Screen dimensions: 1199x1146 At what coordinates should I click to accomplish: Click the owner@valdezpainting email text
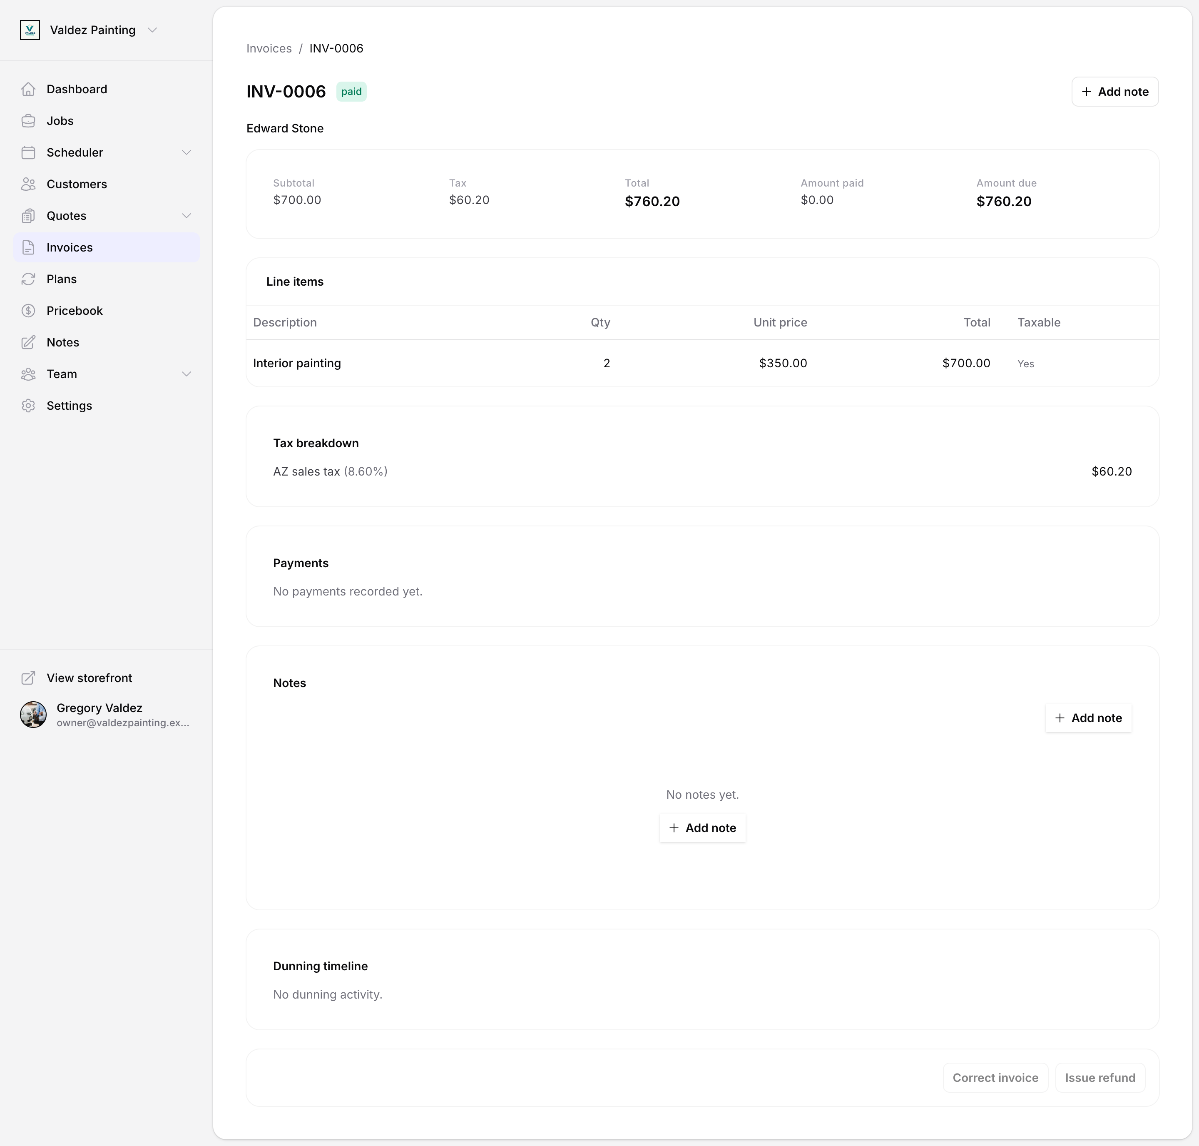(x=123, y=723)
